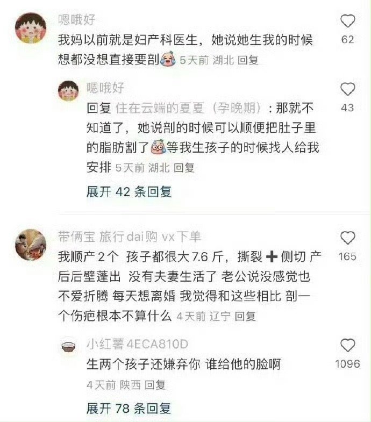Like the reply with 43 likes

[x=347, y=89]
